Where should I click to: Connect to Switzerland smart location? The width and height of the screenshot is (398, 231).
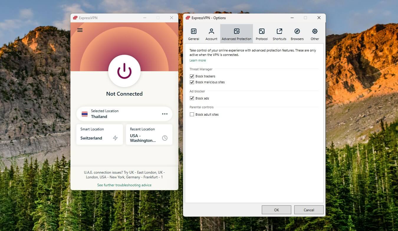click(100, 134)
